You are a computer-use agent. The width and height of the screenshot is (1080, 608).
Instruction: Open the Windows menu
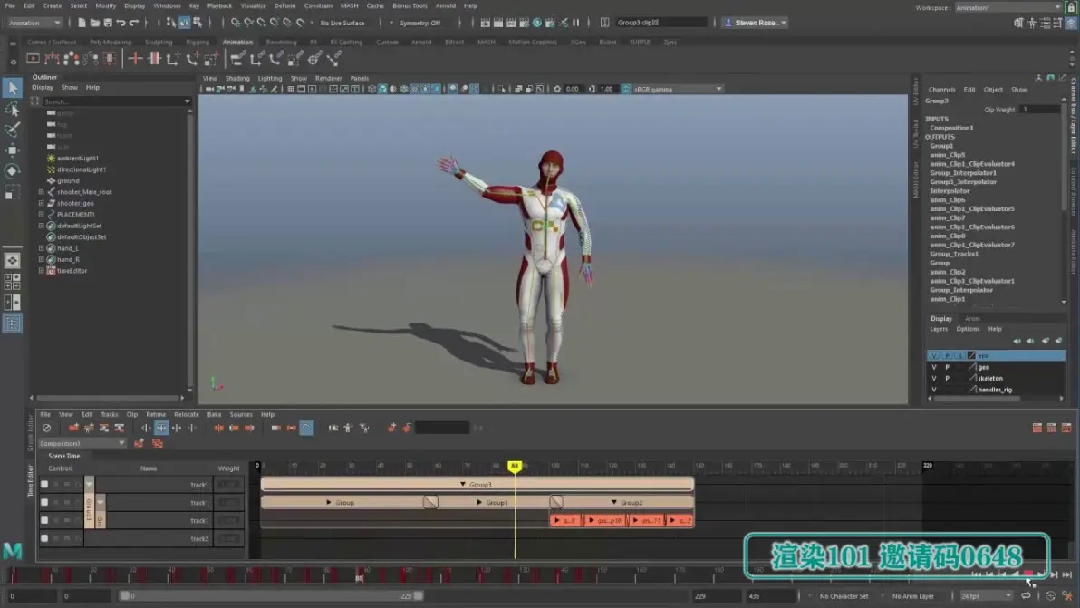tap(167, 5)
